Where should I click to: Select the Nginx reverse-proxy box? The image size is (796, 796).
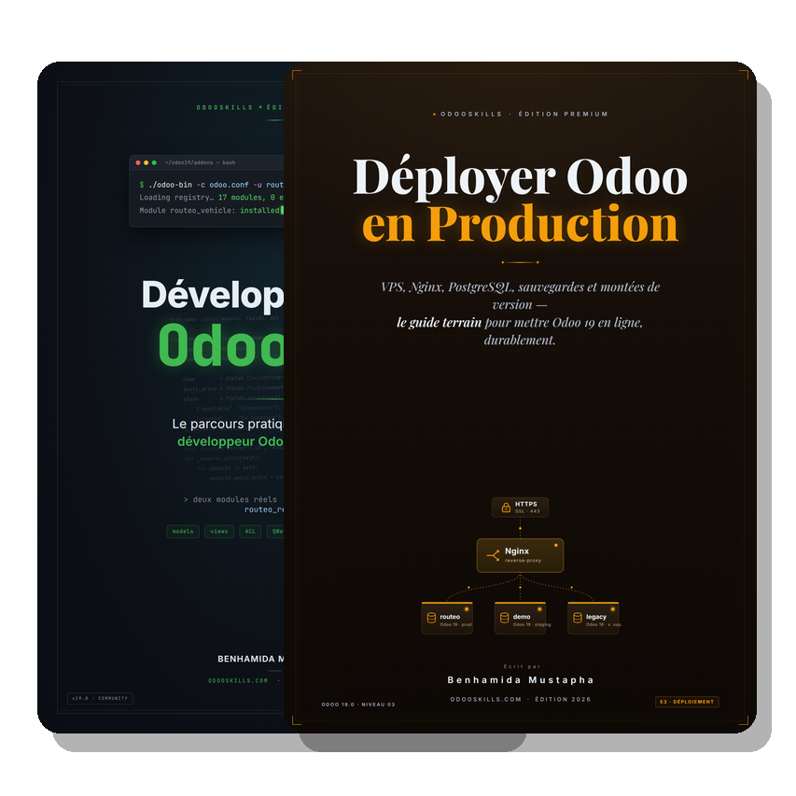point(520,555)
